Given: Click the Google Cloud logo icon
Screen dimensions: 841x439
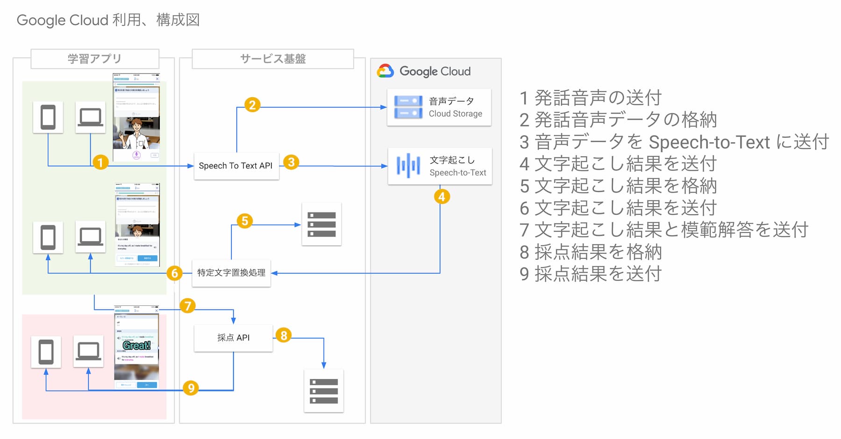Looking at the screenshot, I should tap(385, 71).
